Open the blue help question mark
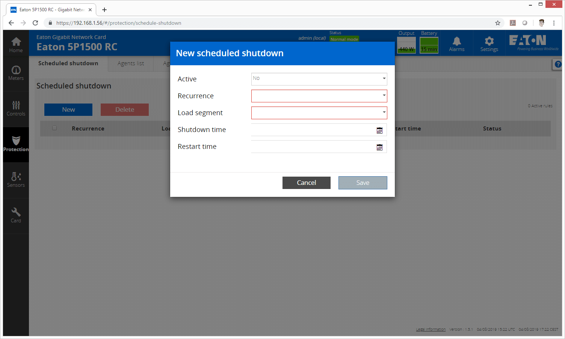This screenshot has height=339, width=565. tap(558, 64)
